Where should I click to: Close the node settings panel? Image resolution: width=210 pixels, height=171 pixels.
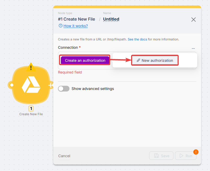coord(193,20)
